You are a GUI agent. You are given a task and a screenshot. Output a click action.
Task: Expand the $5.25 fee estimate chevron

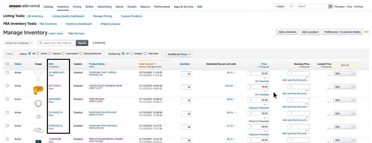pyautogui.click(x=235, y=73)
